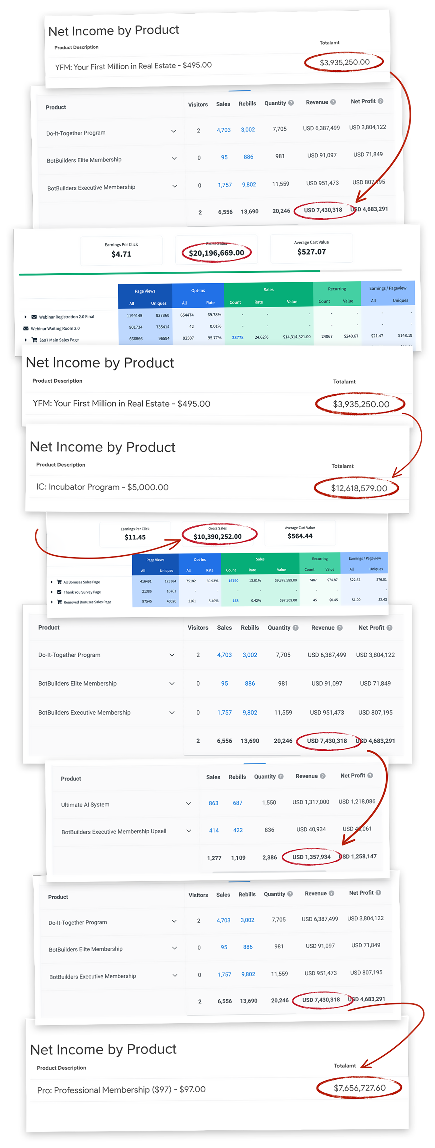Viewport: 435px width, 1148px height.
Task: Open the 863 sales link for Ultimate AI System
Action: [214, 803]
